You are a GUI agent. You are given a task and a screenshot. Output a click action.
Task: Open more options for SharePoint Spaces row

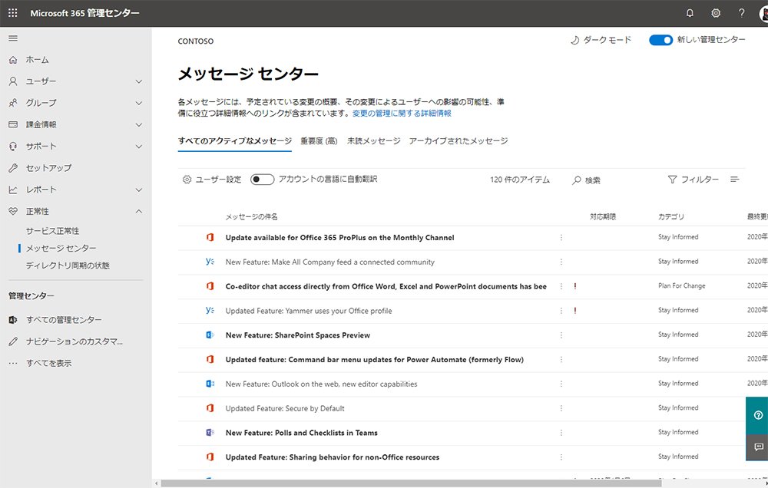pos(561,335)
